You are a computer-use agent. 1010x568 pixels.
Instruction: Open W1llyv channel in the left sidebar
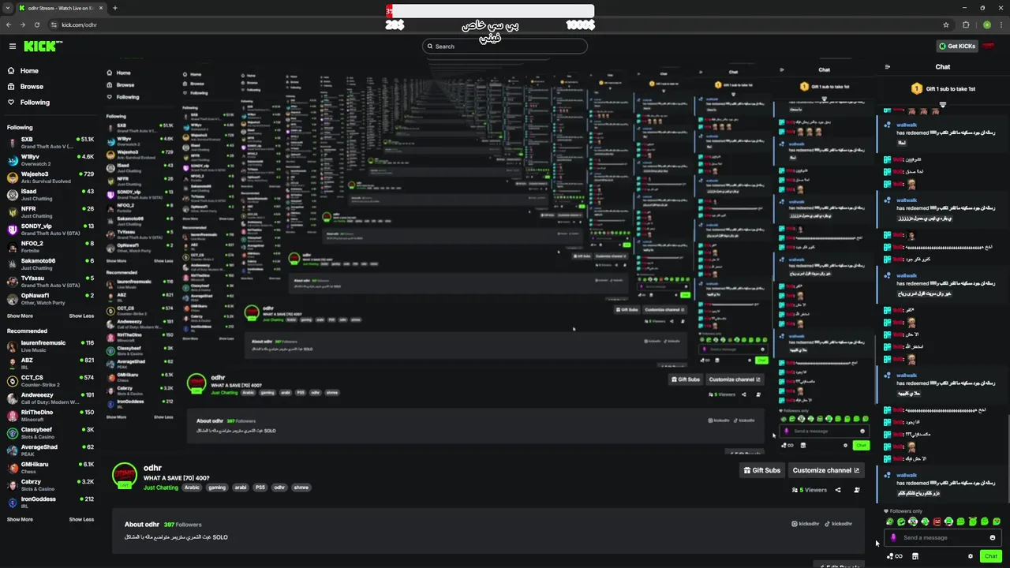[50, 160]
